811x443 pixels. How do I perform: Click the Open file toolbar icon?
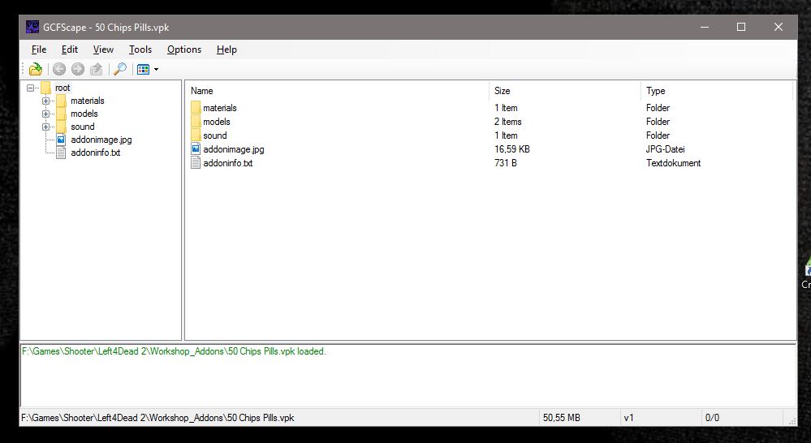(x=36, y=69)
